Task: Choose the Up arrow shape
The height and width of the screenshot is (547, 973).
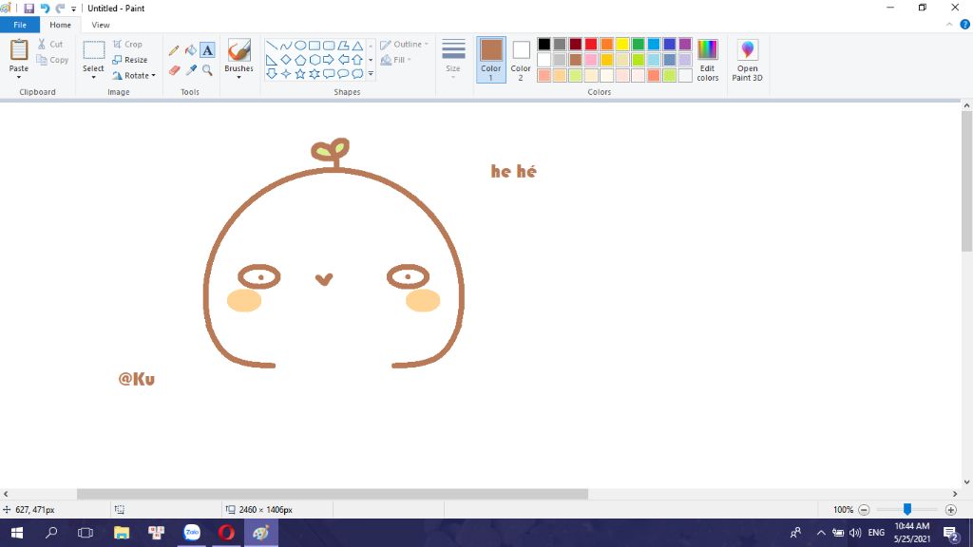Action: click(357, 60)
